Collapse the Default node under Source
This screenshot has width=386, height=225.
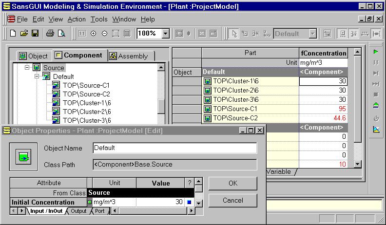[x=37, y=76]
